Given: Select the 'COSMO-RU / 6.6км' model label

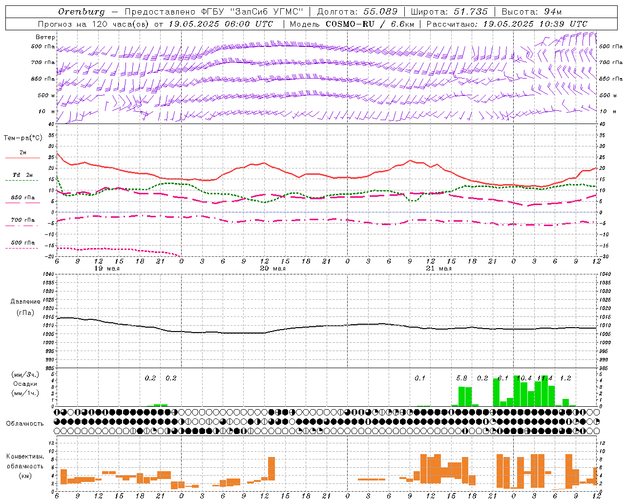Looking at the screenshot, I should (x=370, y=24).
